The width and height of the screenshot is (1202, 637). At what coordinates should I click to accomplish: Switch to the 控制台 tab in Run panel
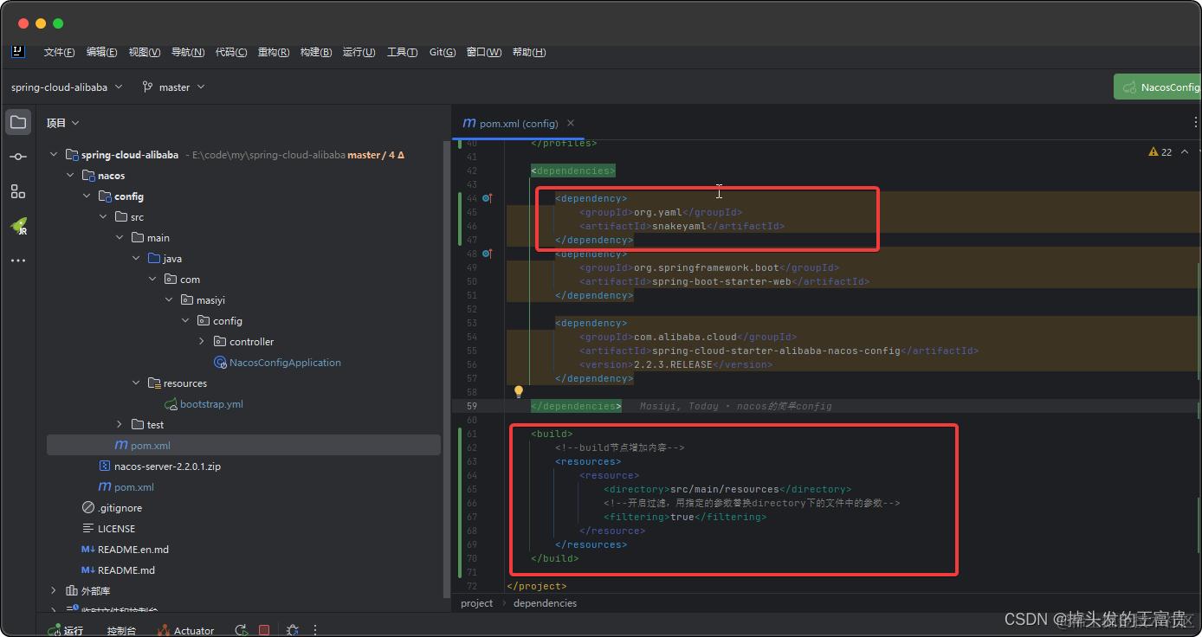click(121, 631)
